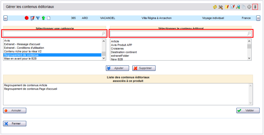Select 'Avis' in the category list
This screenshot has width=264, height=135.
coord(7,41)
